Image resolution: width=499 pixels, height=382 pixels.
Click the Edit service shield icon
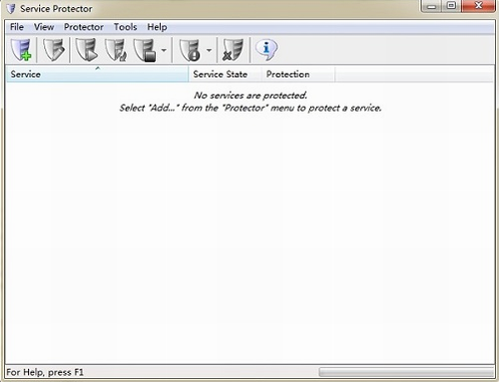coord(54,50)
